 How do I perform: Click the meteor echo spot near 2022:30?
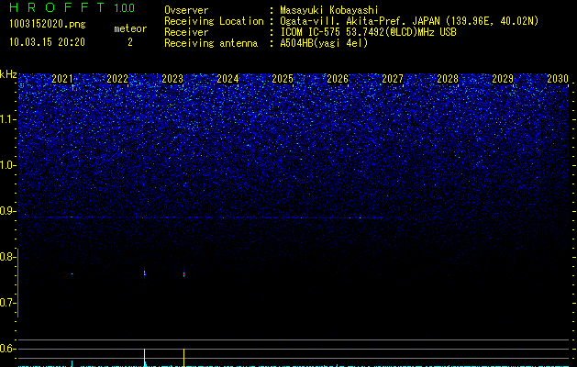coord(145,273)
